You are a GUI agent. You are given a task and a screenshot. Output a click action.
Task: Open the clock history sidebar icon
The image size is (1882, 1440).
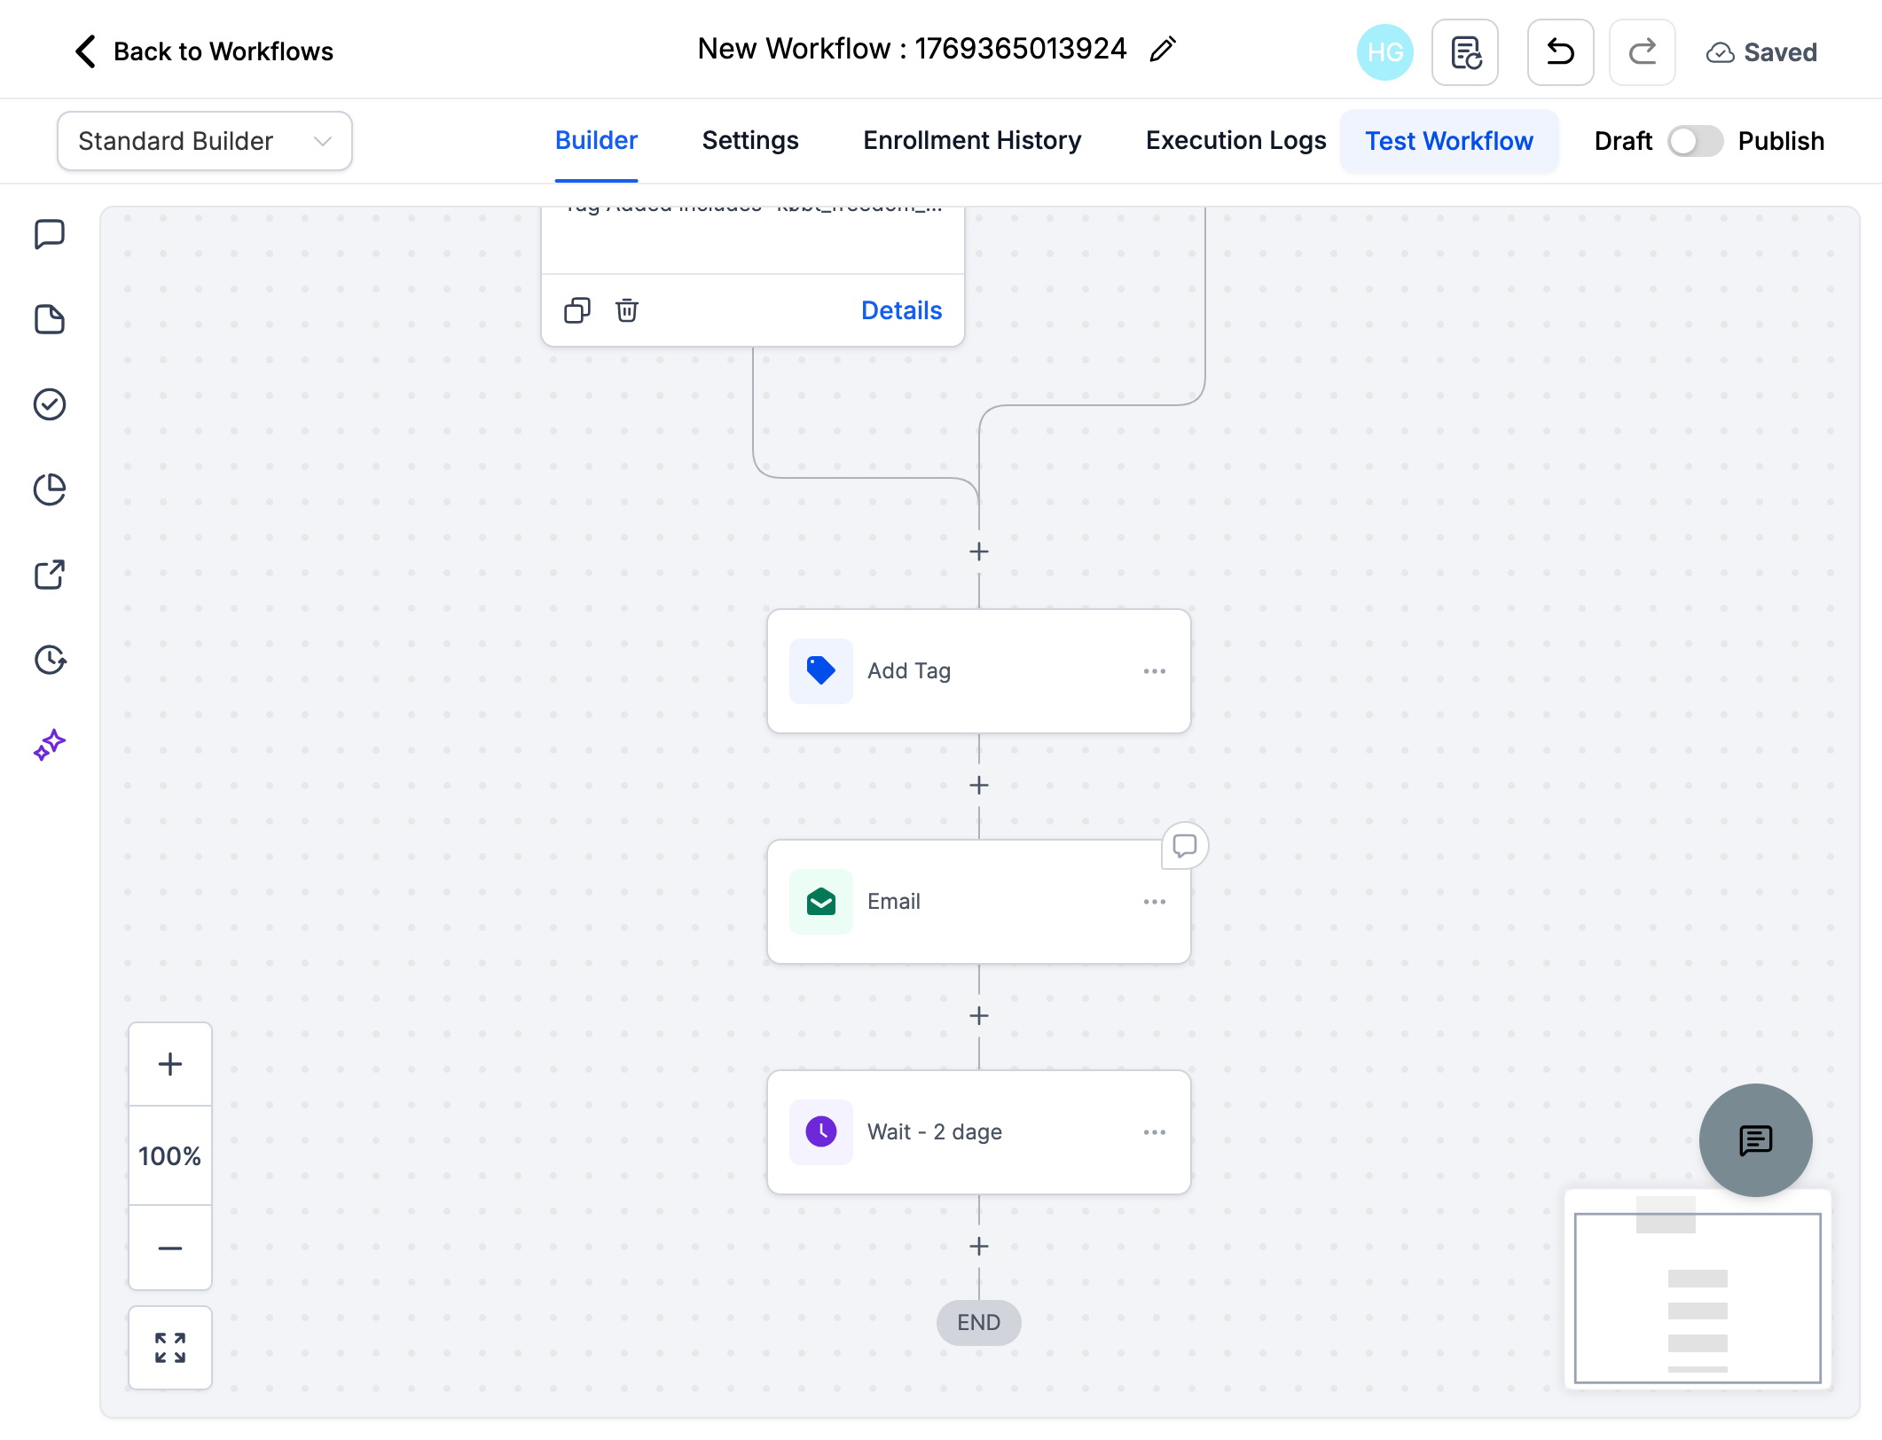[50, 660]
